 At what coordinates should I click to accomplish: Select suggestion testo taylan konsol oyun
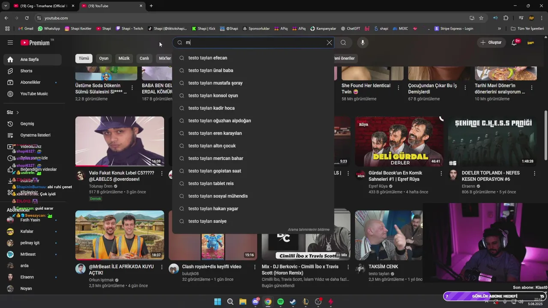pos(253,95)
